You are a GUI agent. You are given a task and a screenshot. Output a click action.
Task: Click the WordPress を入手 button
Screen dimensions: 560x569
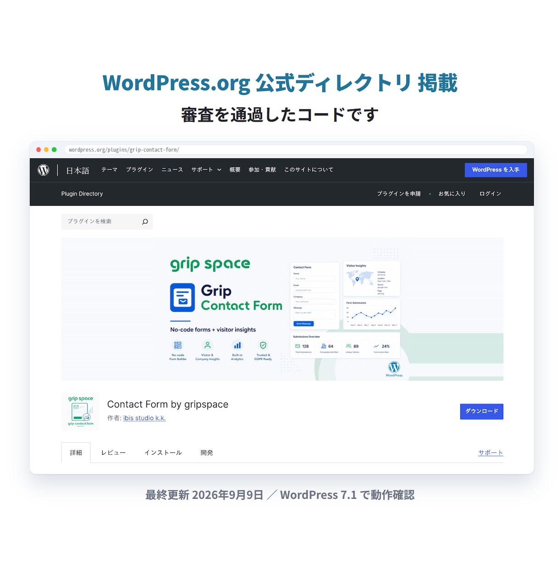tap(496, 170)
